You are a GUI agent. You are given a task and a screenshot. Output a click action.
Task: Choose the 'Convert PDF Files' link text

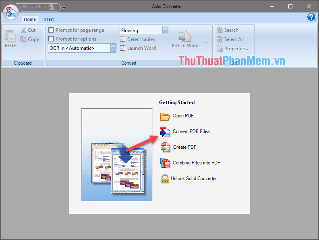[191, 131]
